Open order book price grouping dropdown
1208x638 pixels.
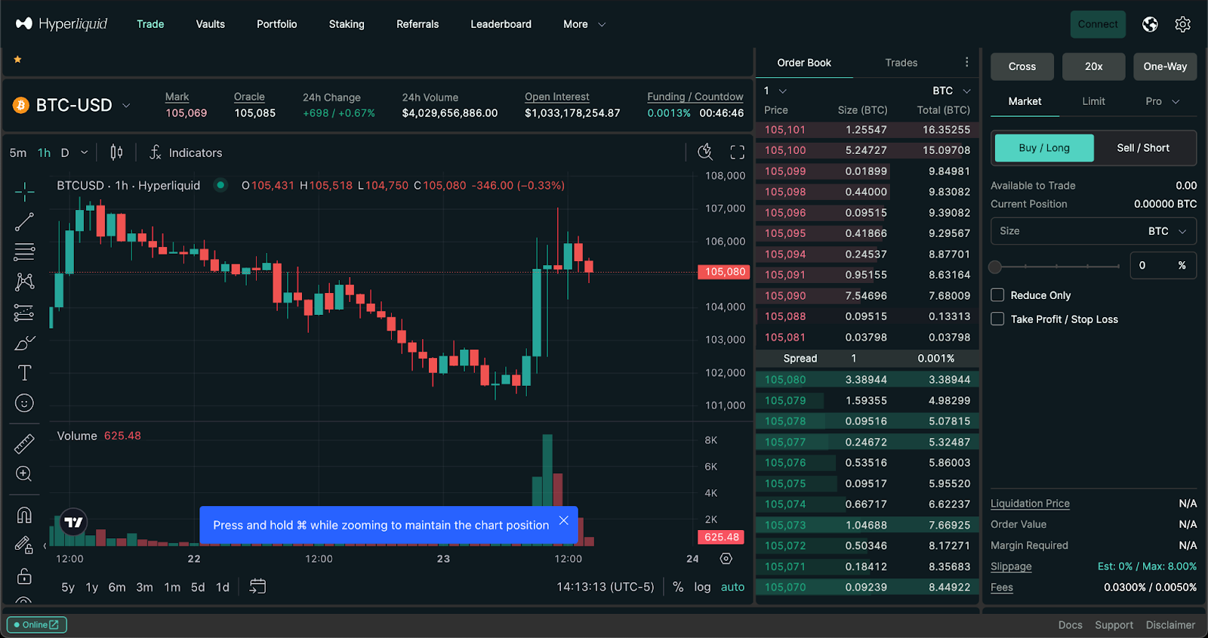[775, 91]
